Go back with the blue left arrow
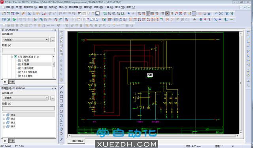This screenshot has width=253, height=148. (x=129, y=13)
